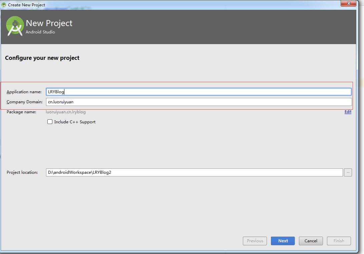Click the Cancel button

point(311,241)
